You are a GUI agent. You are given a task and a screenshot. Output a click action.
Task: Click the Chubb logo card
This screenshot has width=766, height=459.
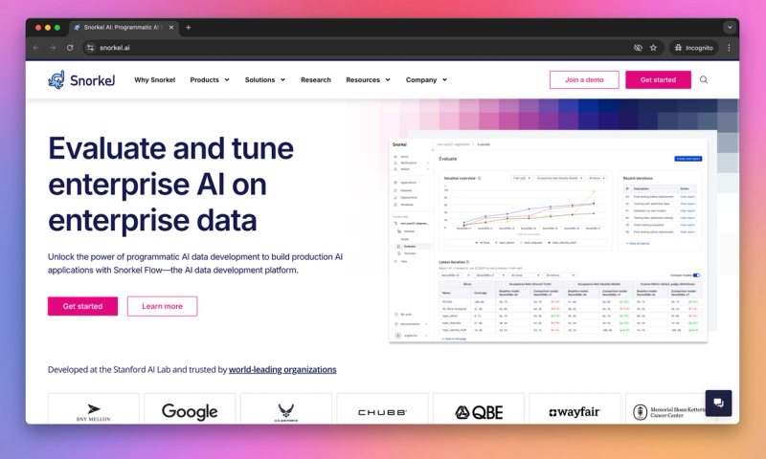tap(382, 408)
